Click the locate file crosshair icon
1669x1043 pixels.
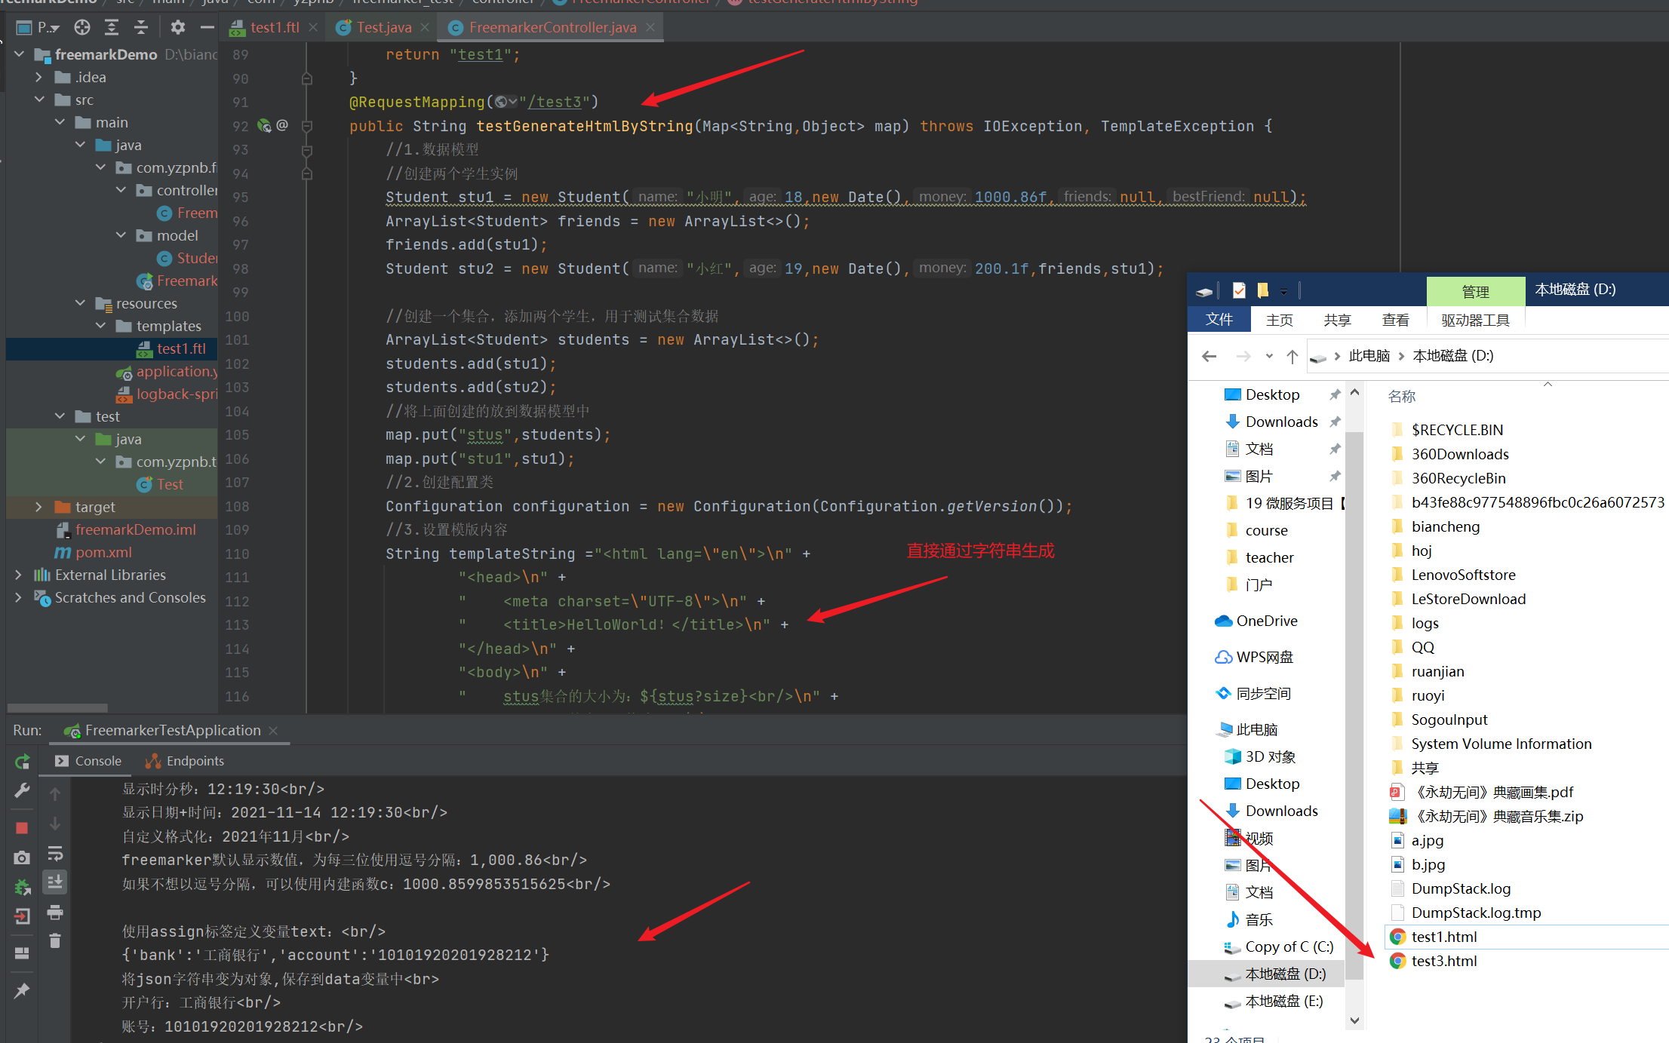(81, 28)
